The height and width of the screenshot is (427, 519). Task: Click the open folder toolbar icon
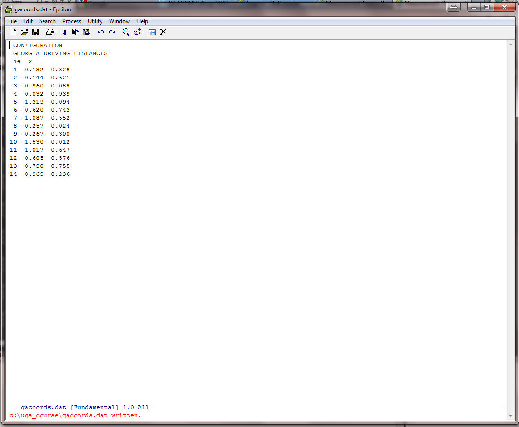(24, 32)
